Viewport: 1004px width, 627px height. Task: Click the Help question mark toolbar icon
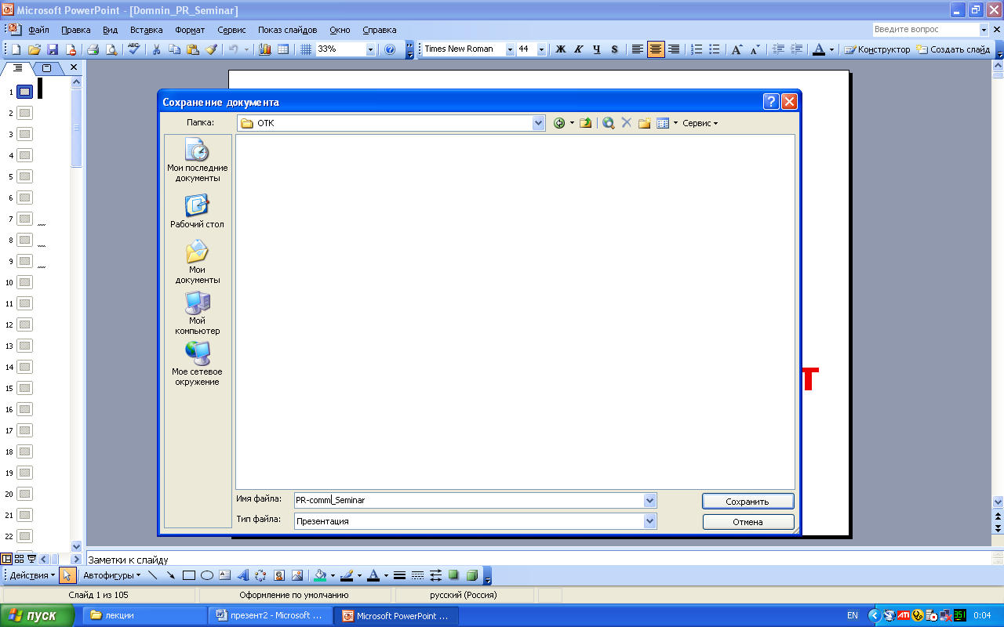coord(390,49)
